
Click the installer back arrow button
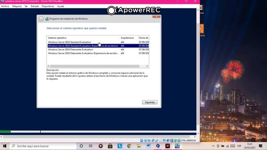coord(41,19)
